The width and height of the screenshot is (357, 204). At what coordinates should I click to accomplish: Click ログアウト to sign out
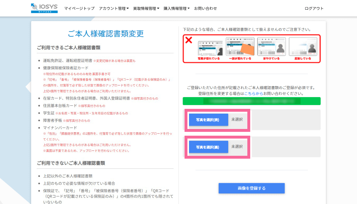(314, 9)
